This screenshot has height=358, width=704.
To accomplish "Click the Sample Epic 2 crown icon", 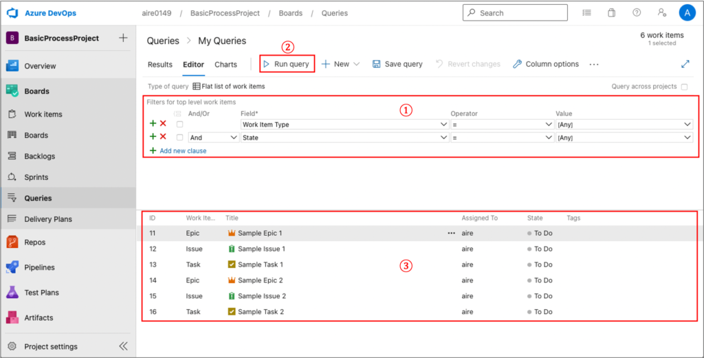I will 232,280.
